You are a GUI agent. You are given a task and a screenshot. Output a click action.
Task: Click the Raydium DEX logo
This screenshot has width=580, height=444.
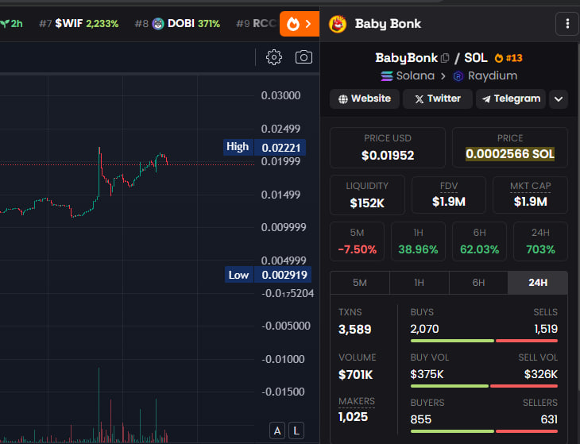point(458,76)
